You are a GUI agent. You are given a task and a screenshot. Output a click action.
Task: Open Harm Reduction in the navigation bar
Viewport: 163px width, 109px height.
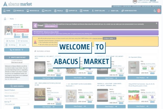(129, 11)
